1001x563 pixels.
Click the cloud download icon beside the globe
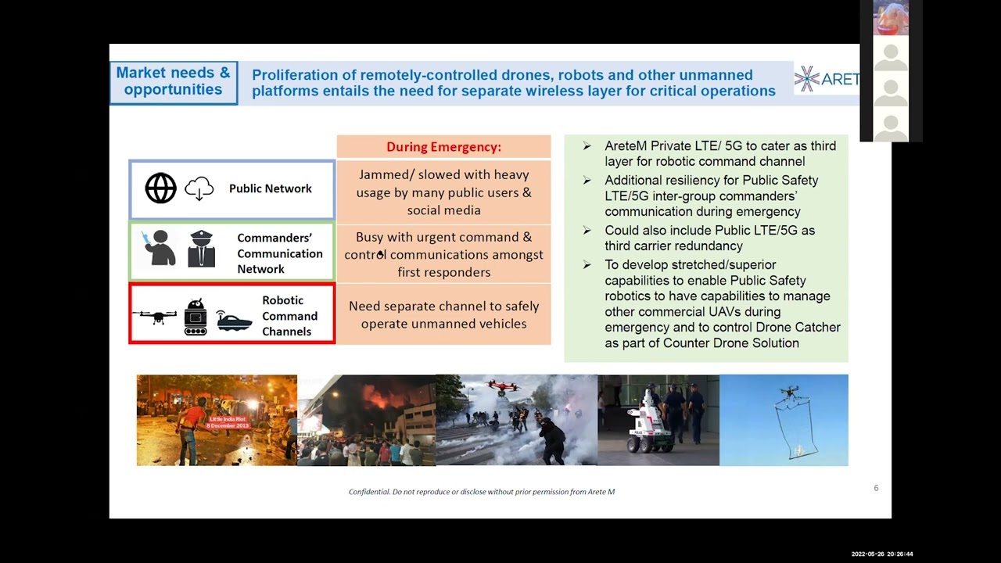199,188
